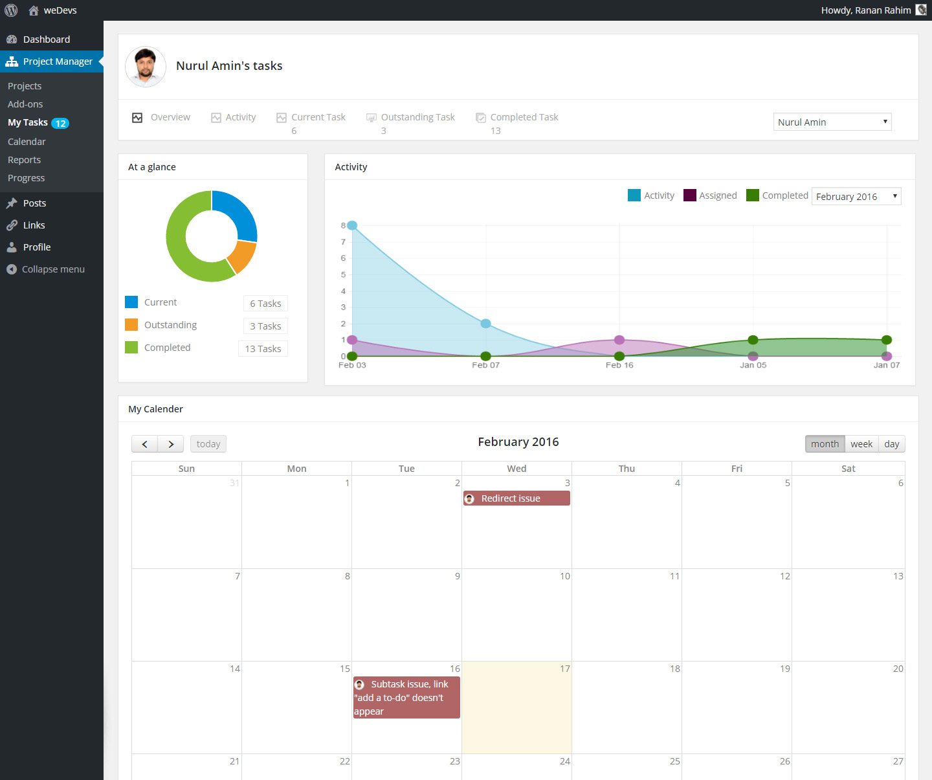Click the WordPress logo icon
The width and height of the screenshot is (932, 780).
tap(11, 10)
